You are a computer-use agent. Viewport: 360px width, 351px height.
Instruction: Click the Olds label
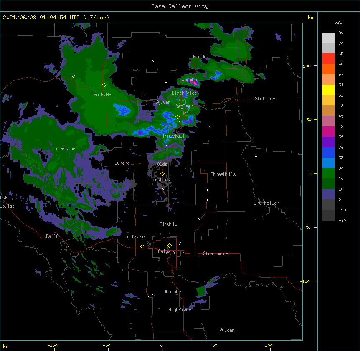pos(162,164)
